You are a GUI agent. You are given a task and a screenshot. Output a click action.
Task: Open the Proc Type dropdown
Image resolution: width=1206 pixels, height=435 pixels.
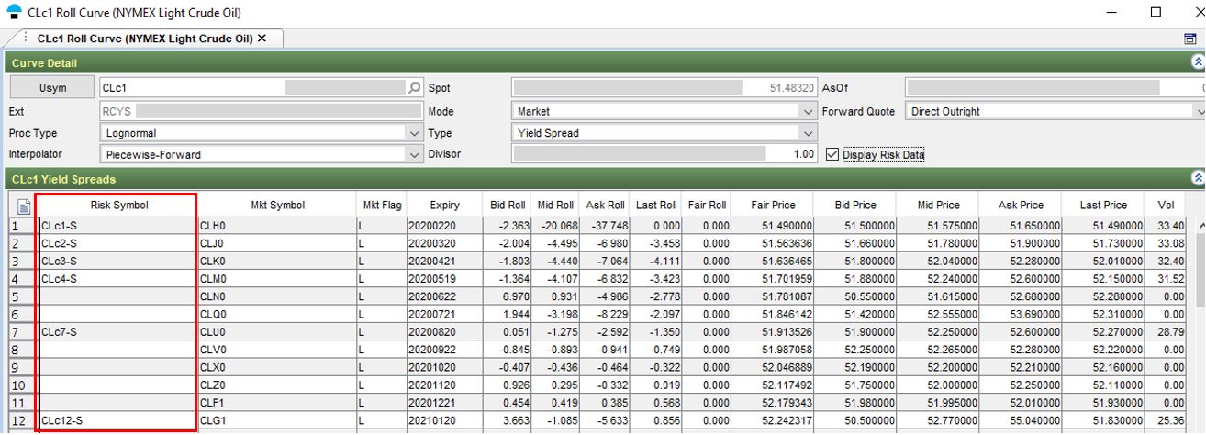(414, 133)
